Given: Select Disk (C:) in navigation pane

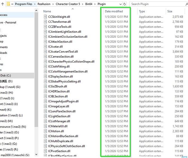Looking at the screenshot, I should tap(6, 76).
